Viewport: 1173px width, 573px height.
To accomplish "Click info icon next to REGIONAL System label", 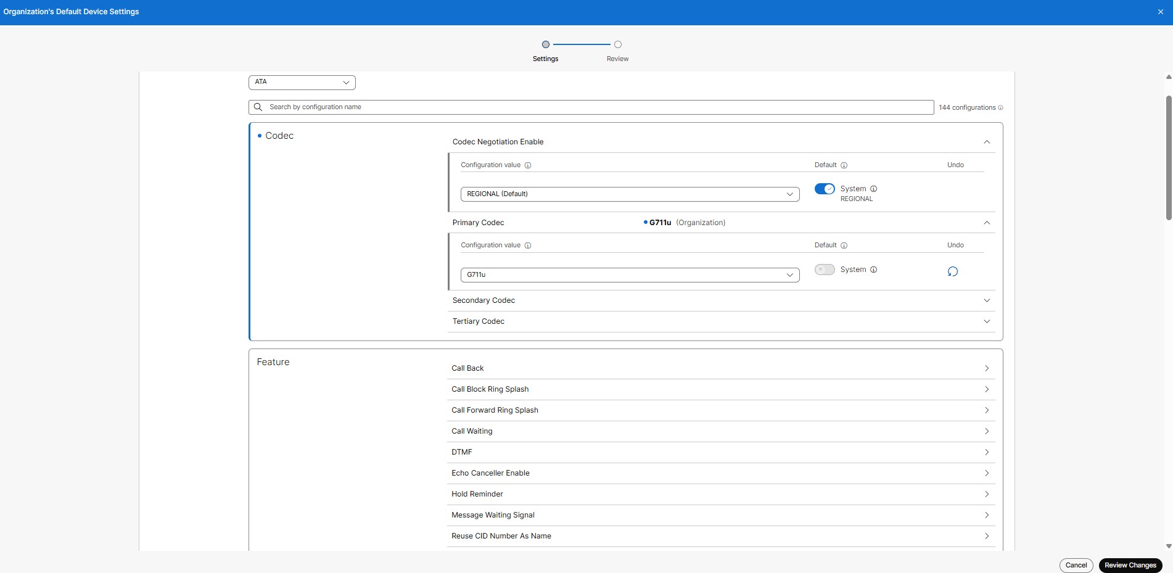I will pos(873,189).
